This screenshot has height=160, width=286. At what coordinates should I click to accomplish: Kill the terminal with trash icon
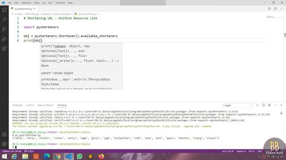pos(269,105)
